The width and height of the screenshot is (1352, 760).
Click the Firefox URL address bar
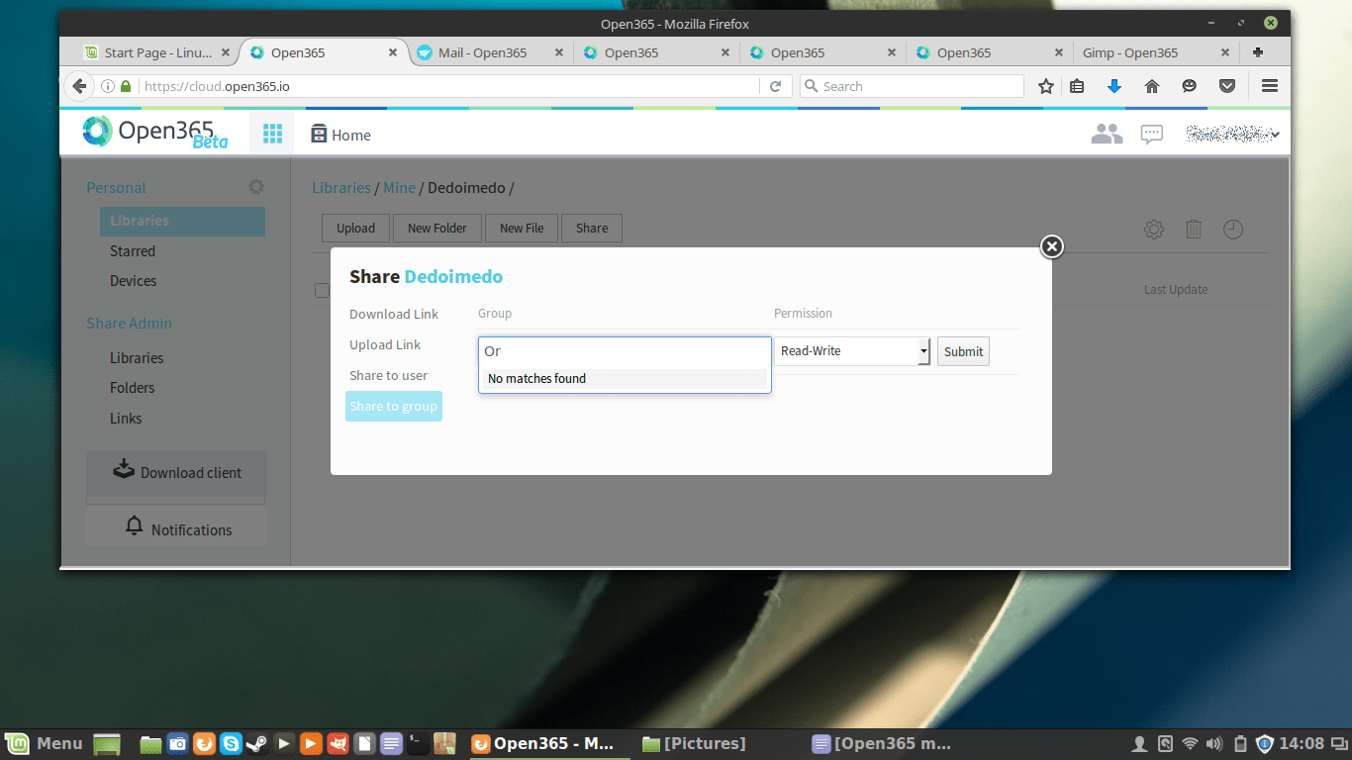pyautogui.click(x=448, y=86)
